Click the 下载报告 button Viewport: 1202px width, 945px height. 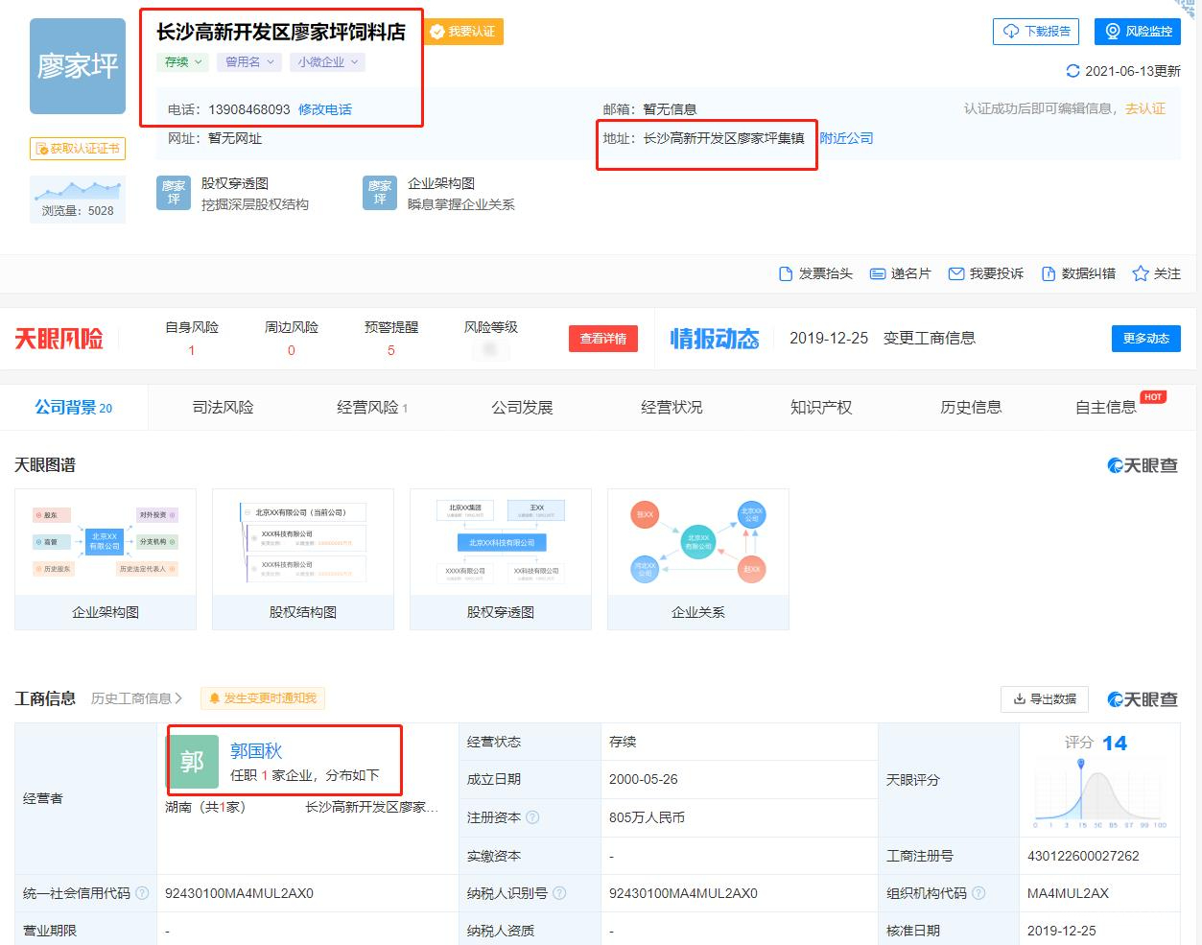click(1036, 32)
